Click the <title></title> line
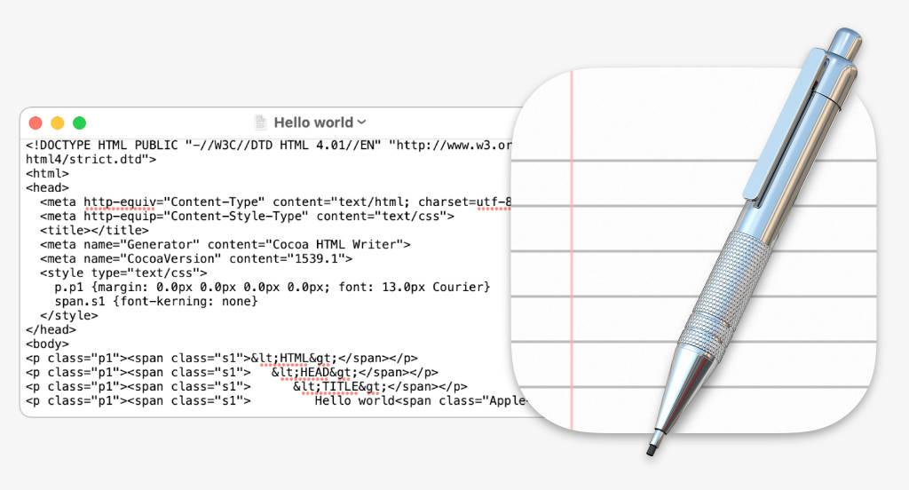 [94, 230]
